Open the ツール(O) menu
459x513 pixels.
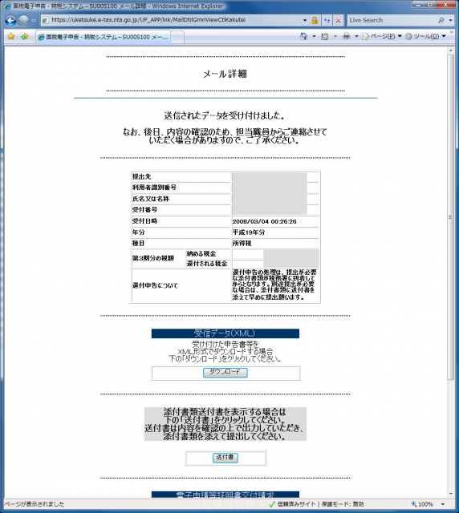click(x=425, y=36)
